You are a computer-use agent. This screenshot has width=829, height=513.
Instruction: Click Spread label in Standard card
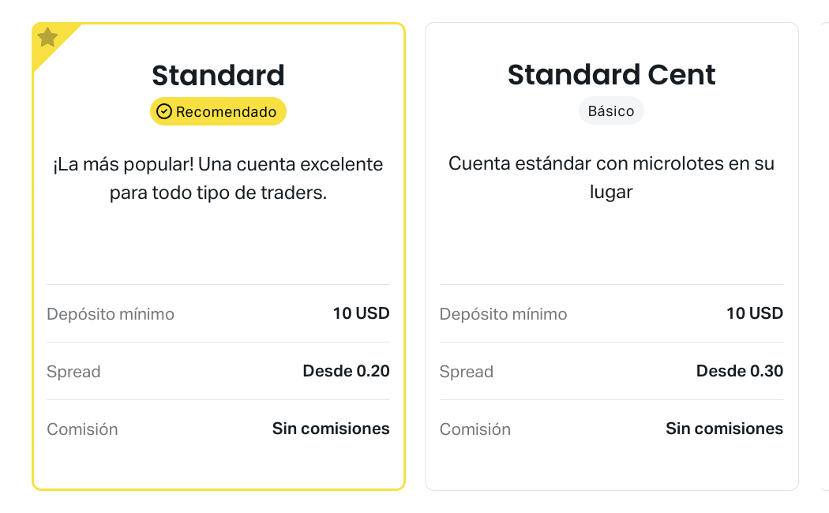click(x=73, y=372)
